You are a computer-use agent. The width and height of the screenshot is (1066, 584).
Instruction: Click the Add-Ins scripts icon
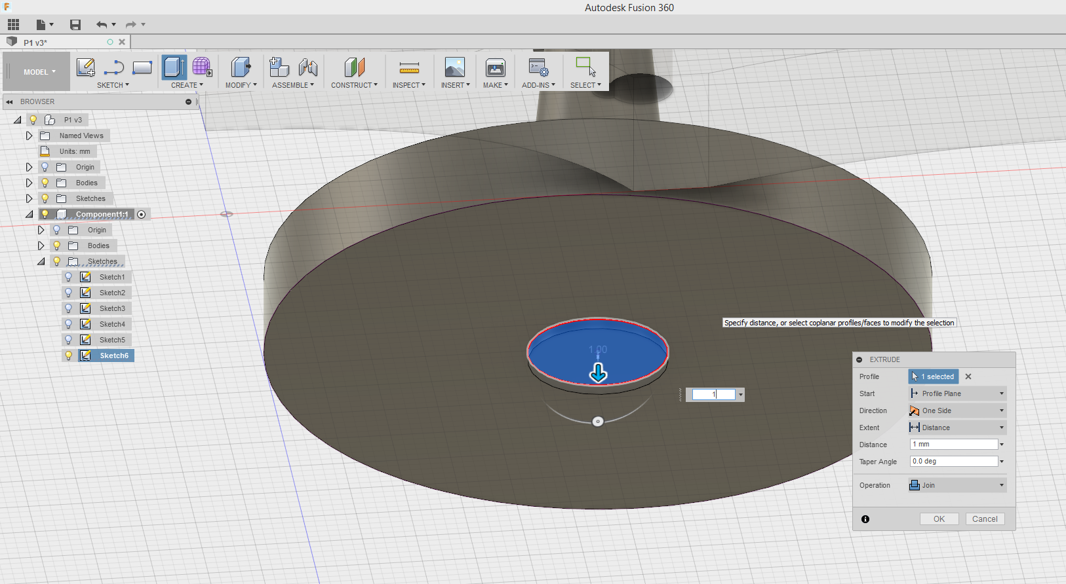click(x=538, y=67)
